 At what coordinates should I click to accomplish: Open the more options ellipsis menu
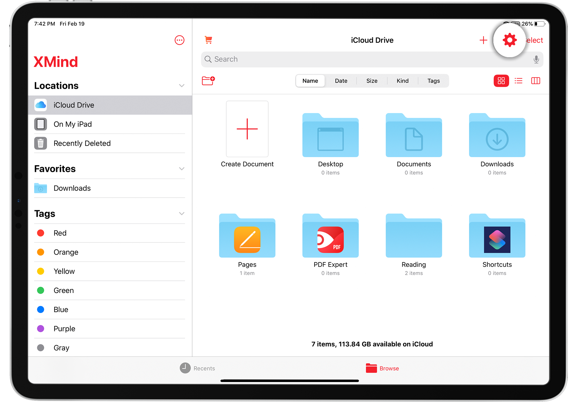(180, 40)
